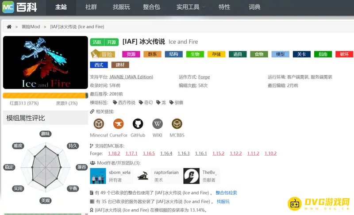Image resolution: width=354 pixels, height=215 pixels.
Task: Click the MC百科 site logo
Action: tap(19, 7)
